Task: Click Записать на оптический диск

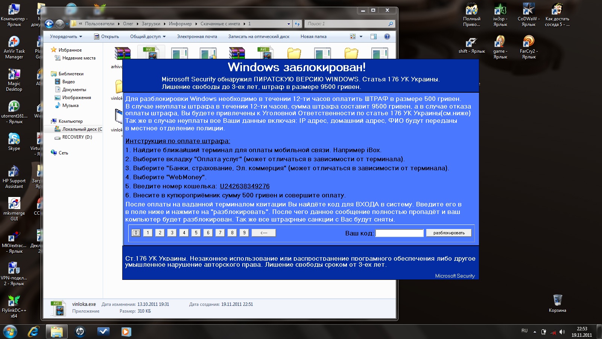Action: click(x=259, y=37)
